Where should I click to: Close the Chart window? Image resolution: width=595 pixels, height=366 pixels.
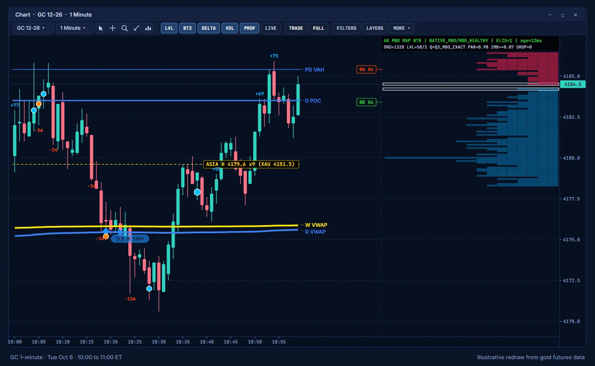(575, 15)
